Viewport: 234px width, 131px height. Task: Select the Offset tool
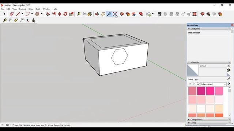tap(54, 14)
